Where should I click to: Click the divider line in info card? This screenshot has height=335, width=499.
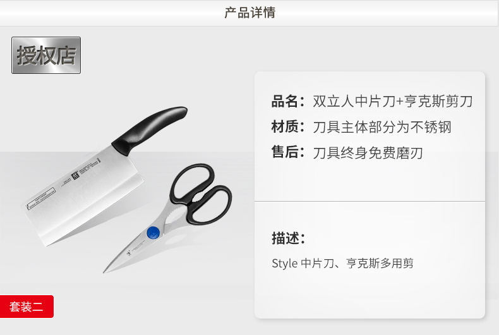(370, 201)
